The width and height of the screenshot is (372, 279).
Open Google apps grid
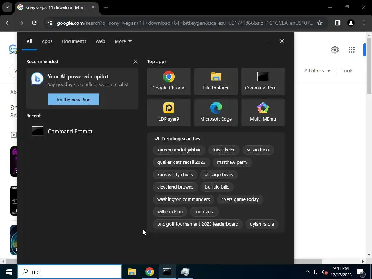pos(352,50)
